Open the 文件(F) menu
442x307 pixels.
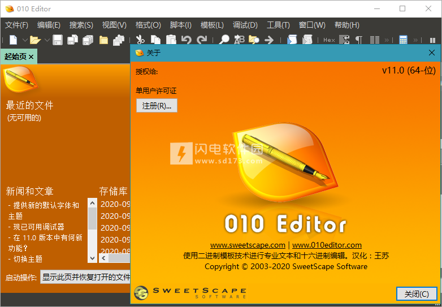pos(16,25)
